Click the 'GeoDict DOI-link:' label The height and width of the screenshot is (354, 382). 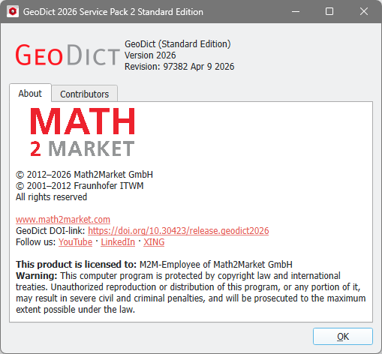(x=50, y=230)
